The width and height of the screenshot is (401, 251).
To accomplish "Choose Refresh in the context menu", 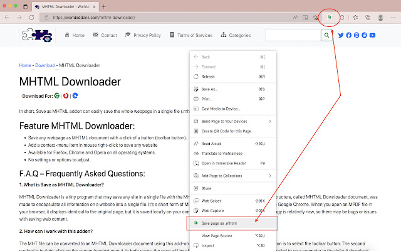I will (x=233, y=77).
